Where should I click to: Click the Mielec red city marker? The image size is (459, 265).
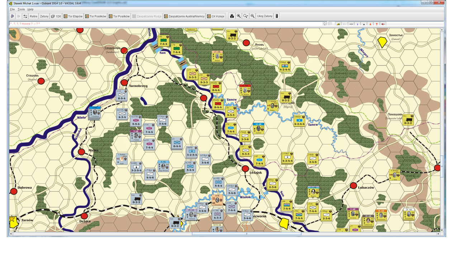coord(81,152)
